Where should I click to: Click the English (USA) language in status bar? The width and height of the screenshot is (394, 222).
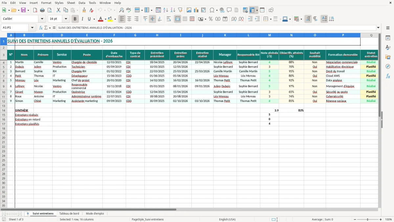pyautogui.click(x=227, y=219)
